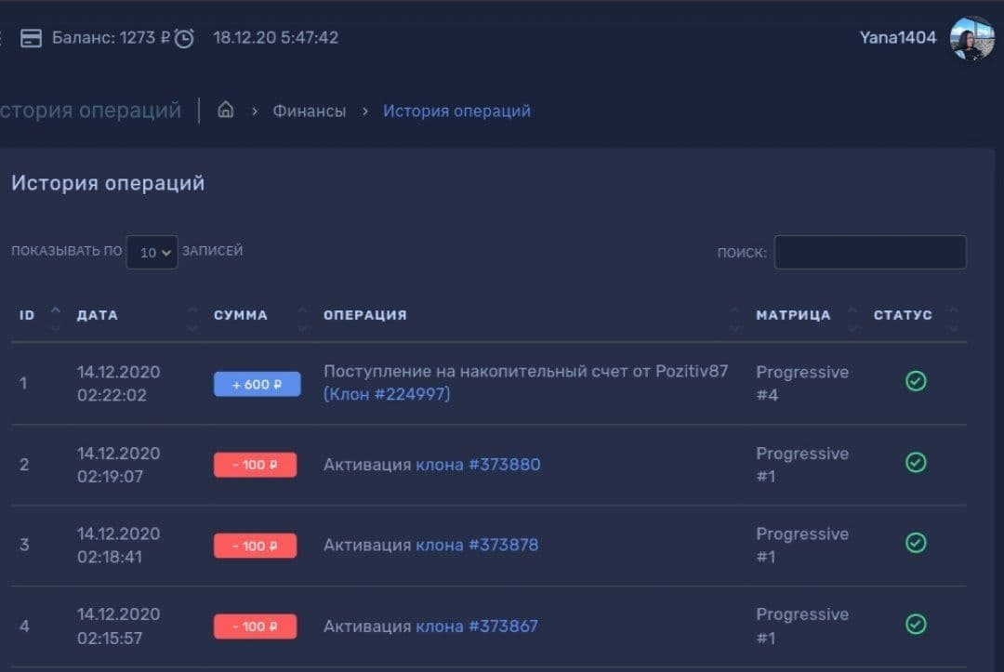Click the green status check for row 1

coord(916,381)
